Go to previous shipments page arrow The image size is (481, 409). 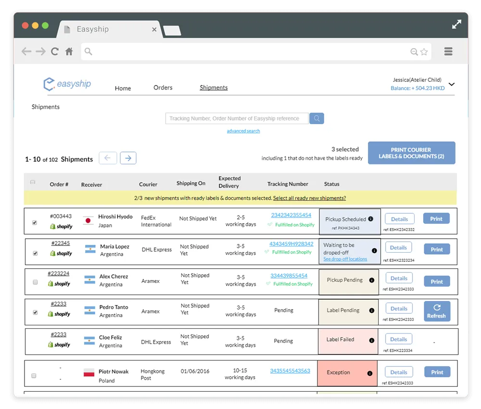[x=108, y=158]
